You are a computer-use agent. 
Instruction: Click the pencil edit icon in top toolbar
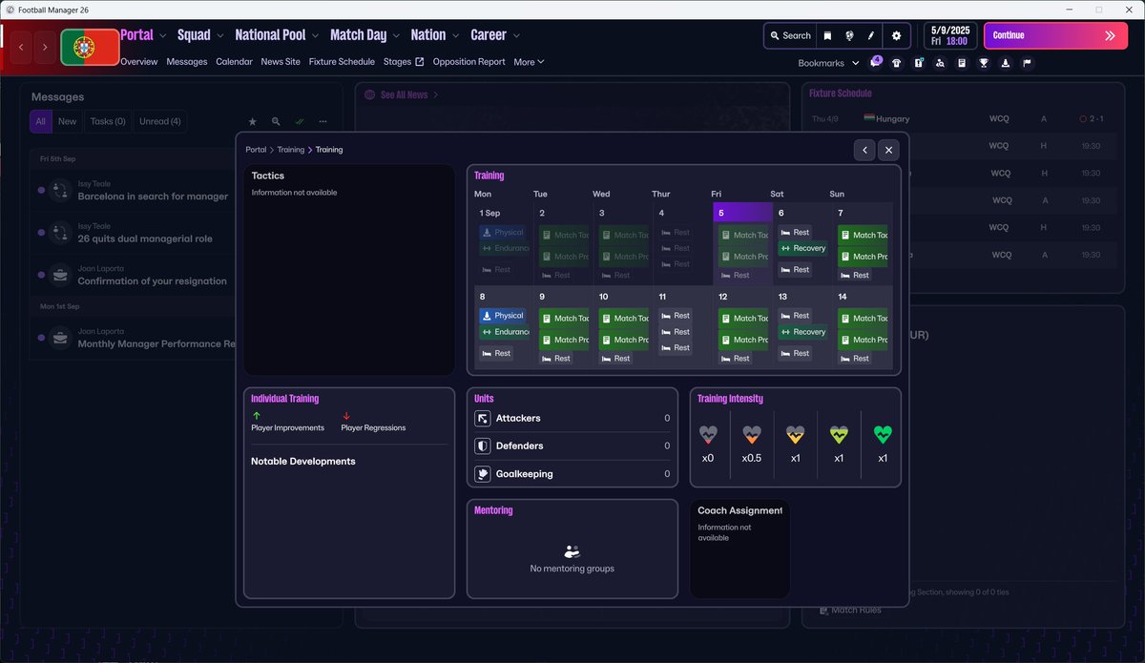coord(871,35)
